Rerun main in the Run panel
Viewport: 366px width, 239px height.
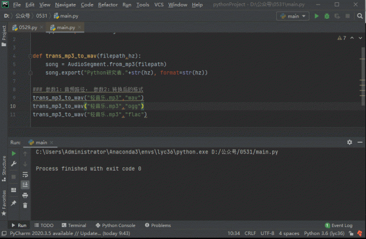[x=14, y=153]
